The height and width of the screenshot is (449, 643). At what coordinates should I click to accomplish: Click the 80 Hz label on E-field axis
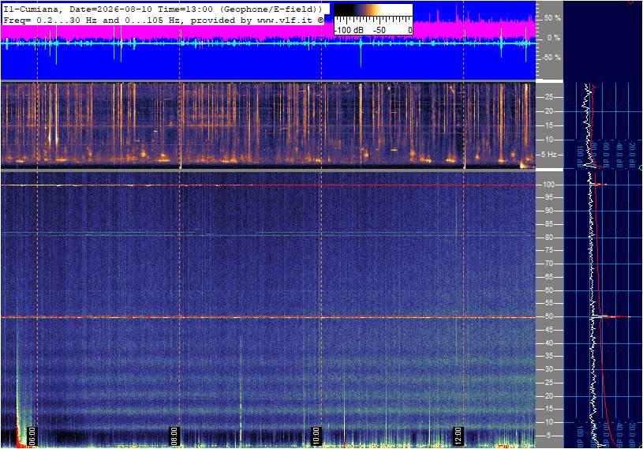(x=548, y=238)
